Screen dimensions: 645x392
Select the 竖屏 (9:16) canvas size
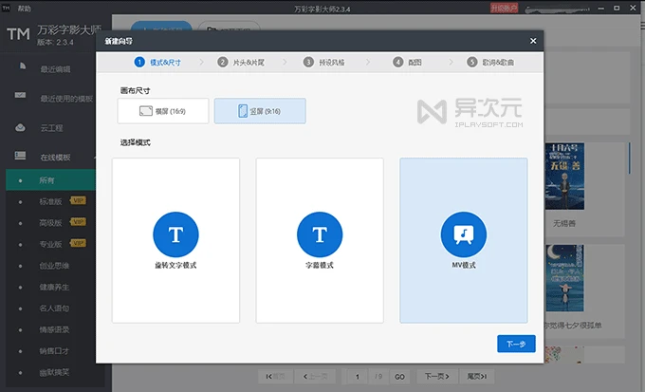[x=260, y=111]
